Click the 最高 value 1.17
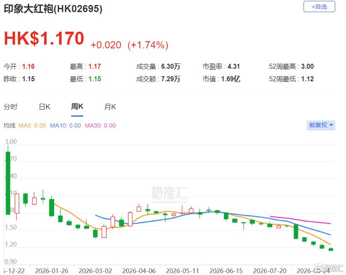 pos(95,67)
